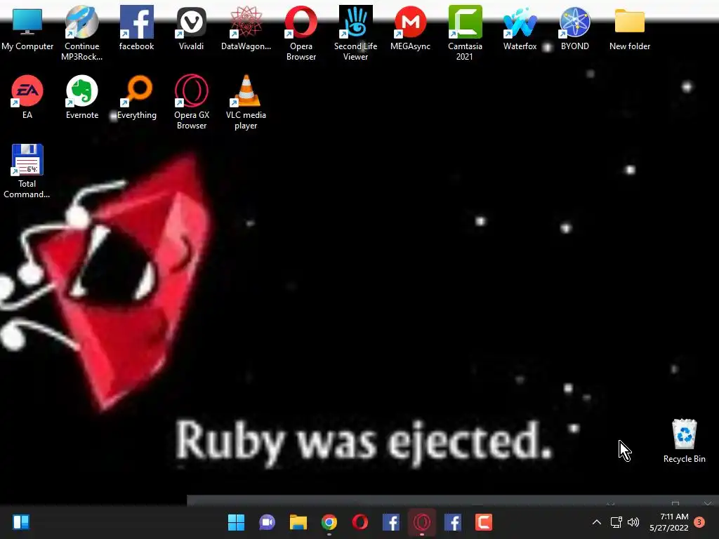
Task: Select the Recycle Bin desktop icon
Action: click(x=684, y=441)
